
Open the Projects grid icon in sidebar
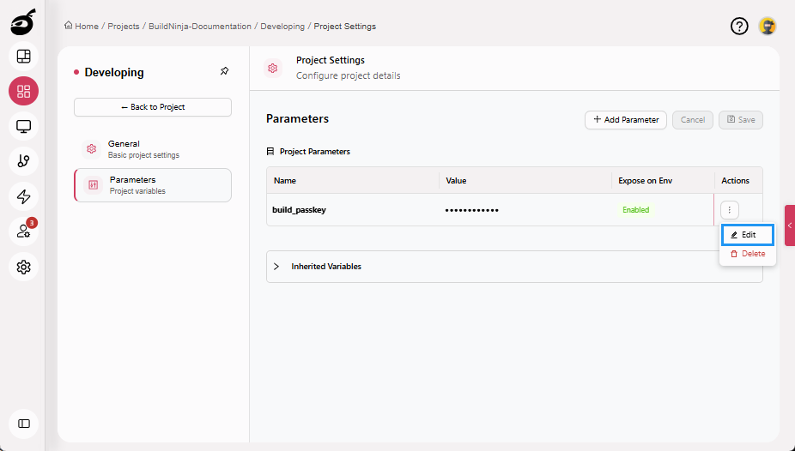pyautogui.click(x=23, y=91)
